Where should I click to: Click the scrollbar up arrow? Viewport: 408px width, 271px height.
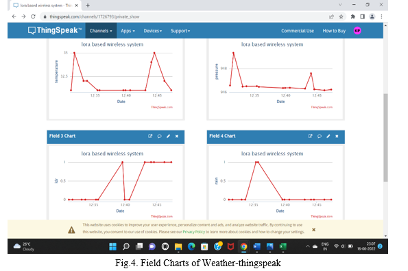385,25
